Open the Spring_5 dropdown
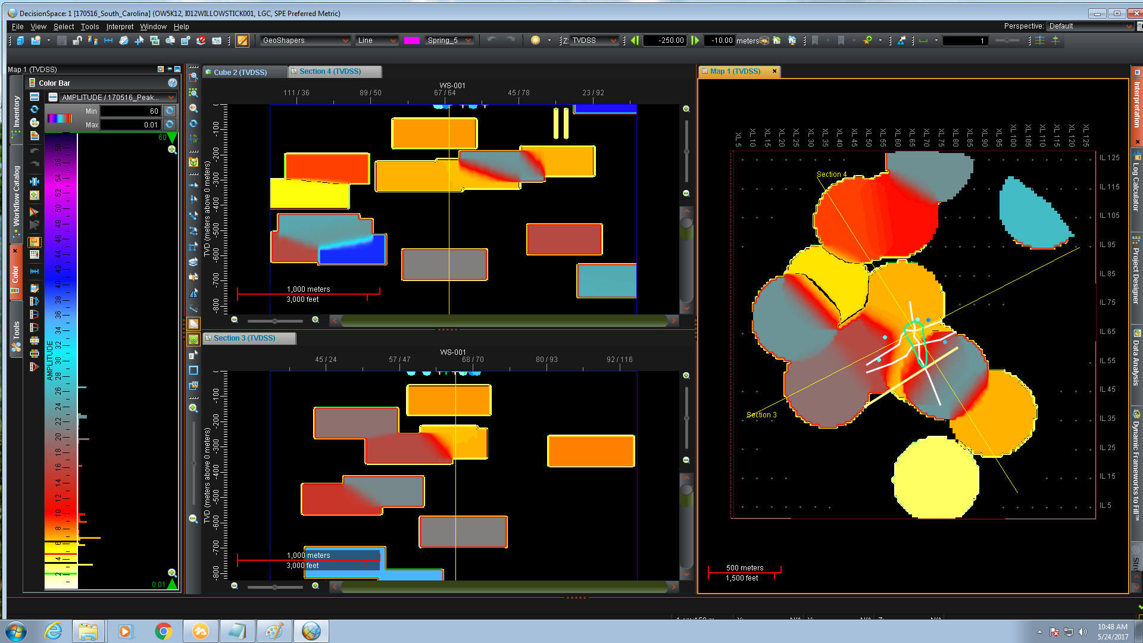1143x643 pixels. point(449,40)
